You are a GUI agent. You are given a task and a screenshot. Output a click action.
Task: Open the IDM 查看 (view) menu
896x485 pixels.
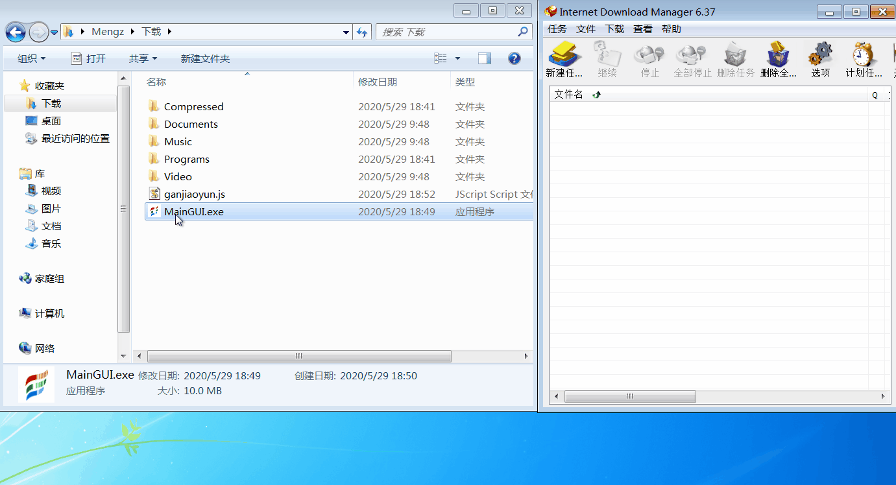642,29
